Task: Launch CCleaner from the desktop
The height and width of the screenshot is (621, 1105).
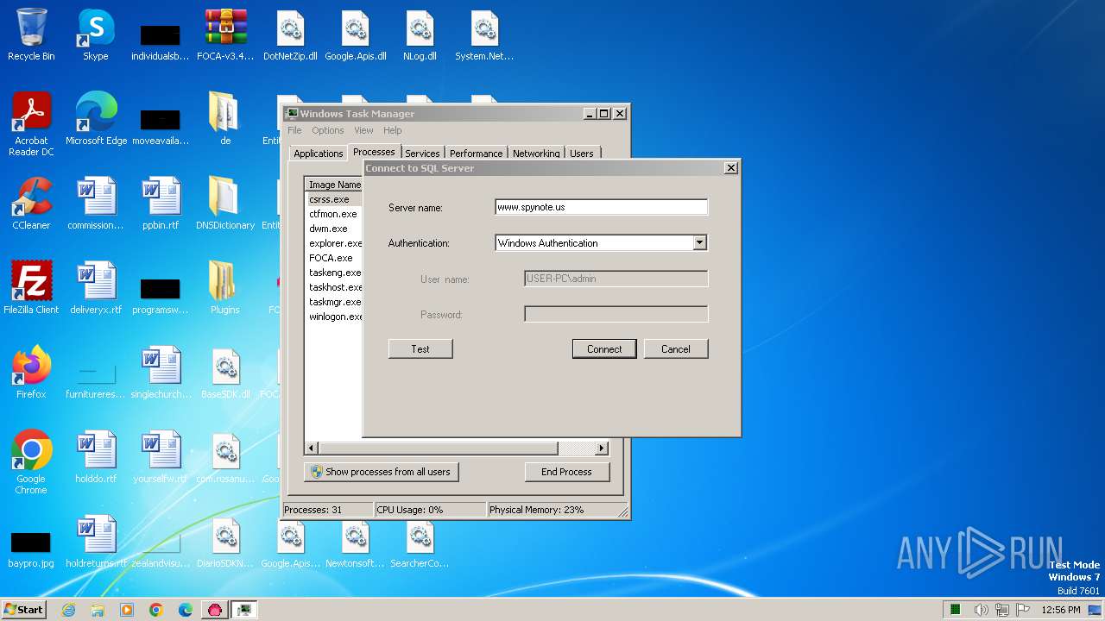Action: 31,204
